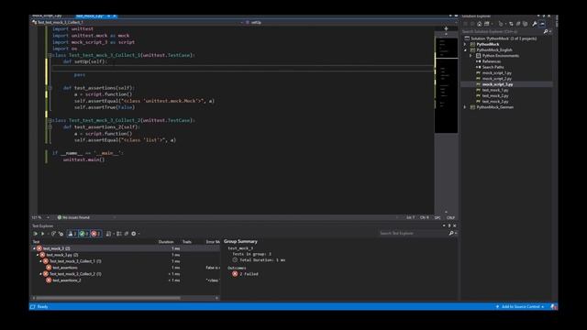Collapse the PythonMock_English project node
This screenshot has width=587, height=330.
465,49
